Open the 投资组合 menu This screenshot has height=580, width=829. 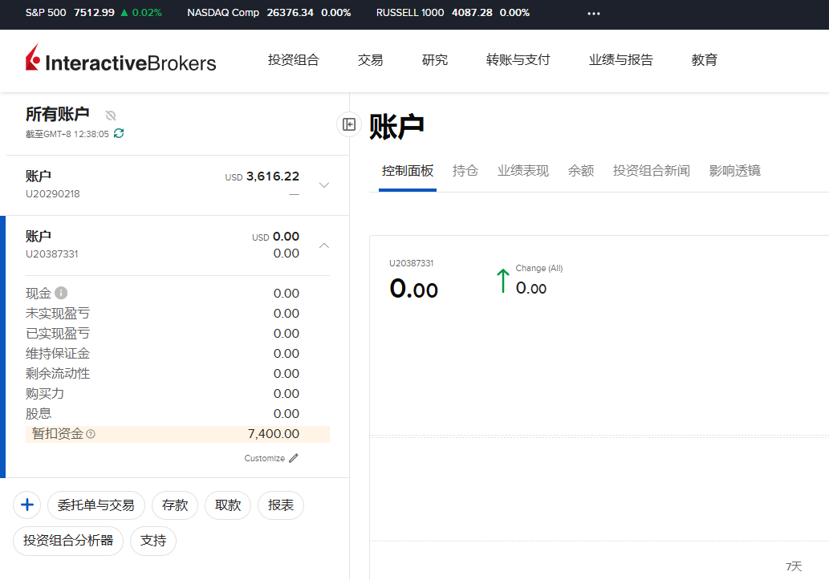click(x=294, y=59)
